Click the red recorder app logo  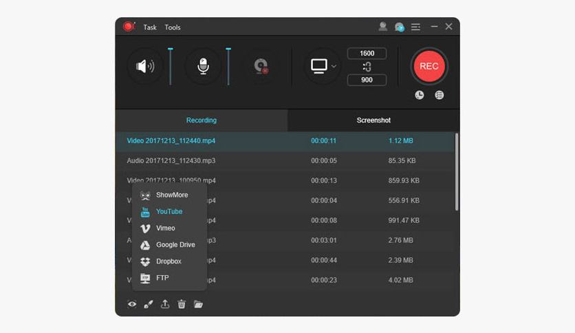tap(129, 26)
